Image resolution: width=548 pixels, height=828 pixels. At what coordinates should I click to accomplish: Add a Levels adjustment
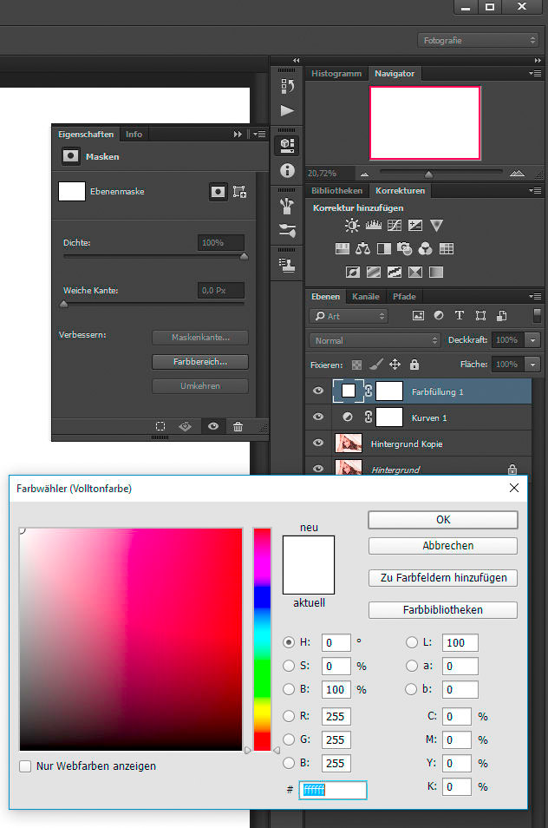tap(374, 226)
